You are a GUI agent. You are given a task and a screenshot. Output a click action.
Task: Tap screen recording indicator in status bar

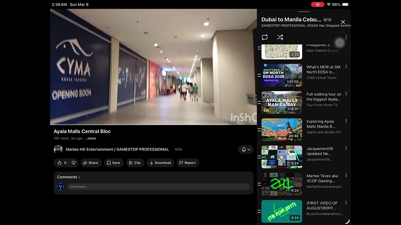click(x=318, y=5)
